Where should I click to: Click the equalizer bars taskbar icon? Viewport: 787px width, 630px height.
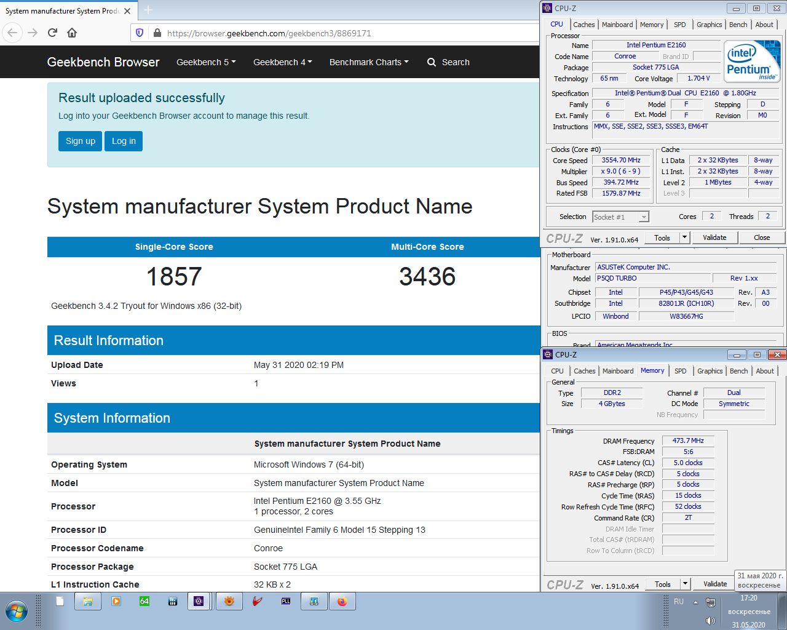coord(173,601)
